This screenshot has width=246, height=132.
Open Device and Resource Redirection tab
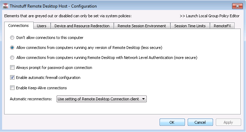tap(82, 26)
